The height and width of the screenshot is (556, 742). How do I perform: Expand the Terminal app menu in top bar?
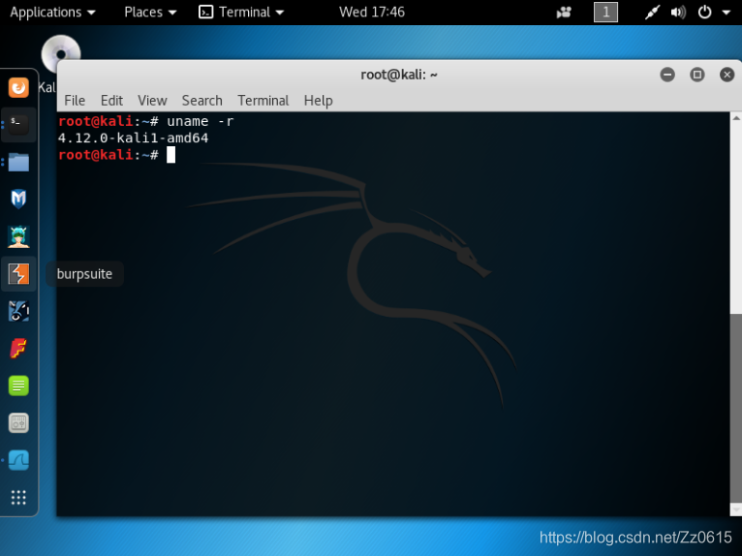pyautogui.click(x=241, y=13)
